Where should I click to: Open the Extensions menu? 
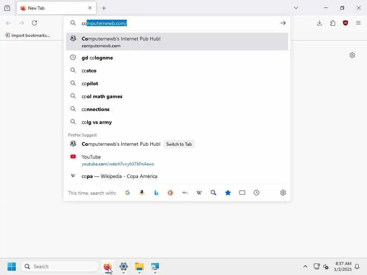(333, 23)
